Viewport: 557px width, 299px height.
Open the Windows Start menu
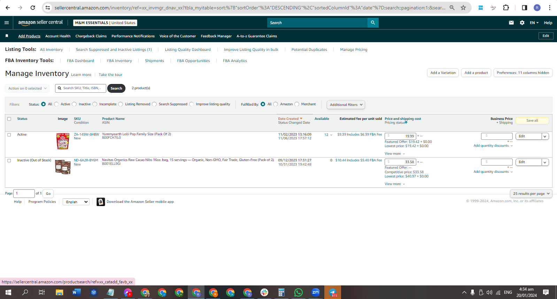pyautogui.click(x=8, y=292)
